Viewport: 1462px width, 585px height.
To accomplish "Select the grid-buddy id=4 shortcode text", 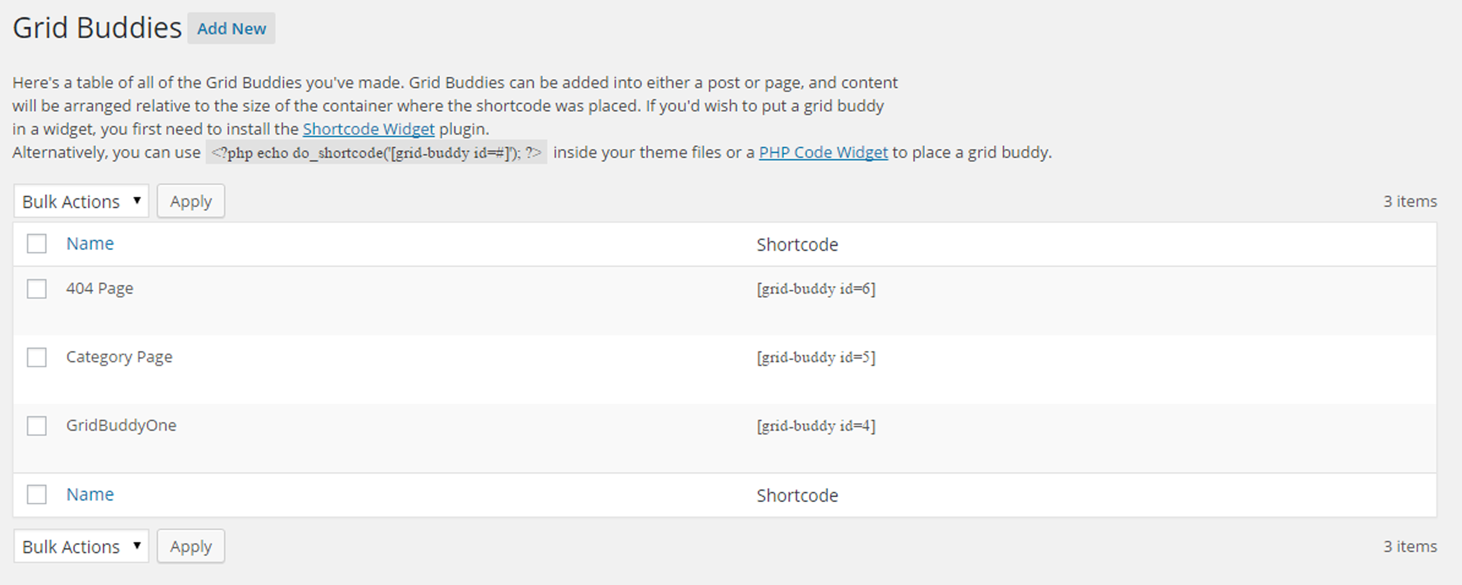I will 816,426.
